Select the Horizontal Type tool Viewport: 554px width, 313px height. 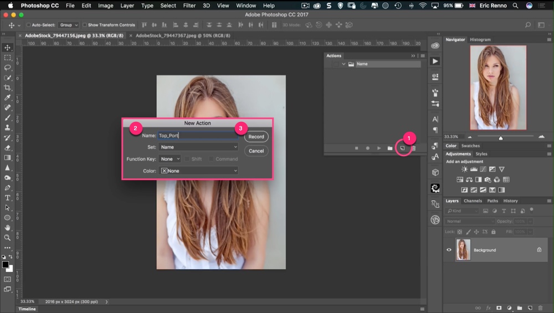click(8, 198)
